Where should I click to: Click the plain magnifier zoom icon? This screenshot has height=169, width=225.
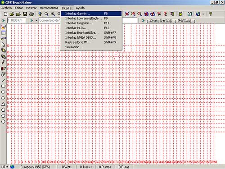(x=46, y=14)
